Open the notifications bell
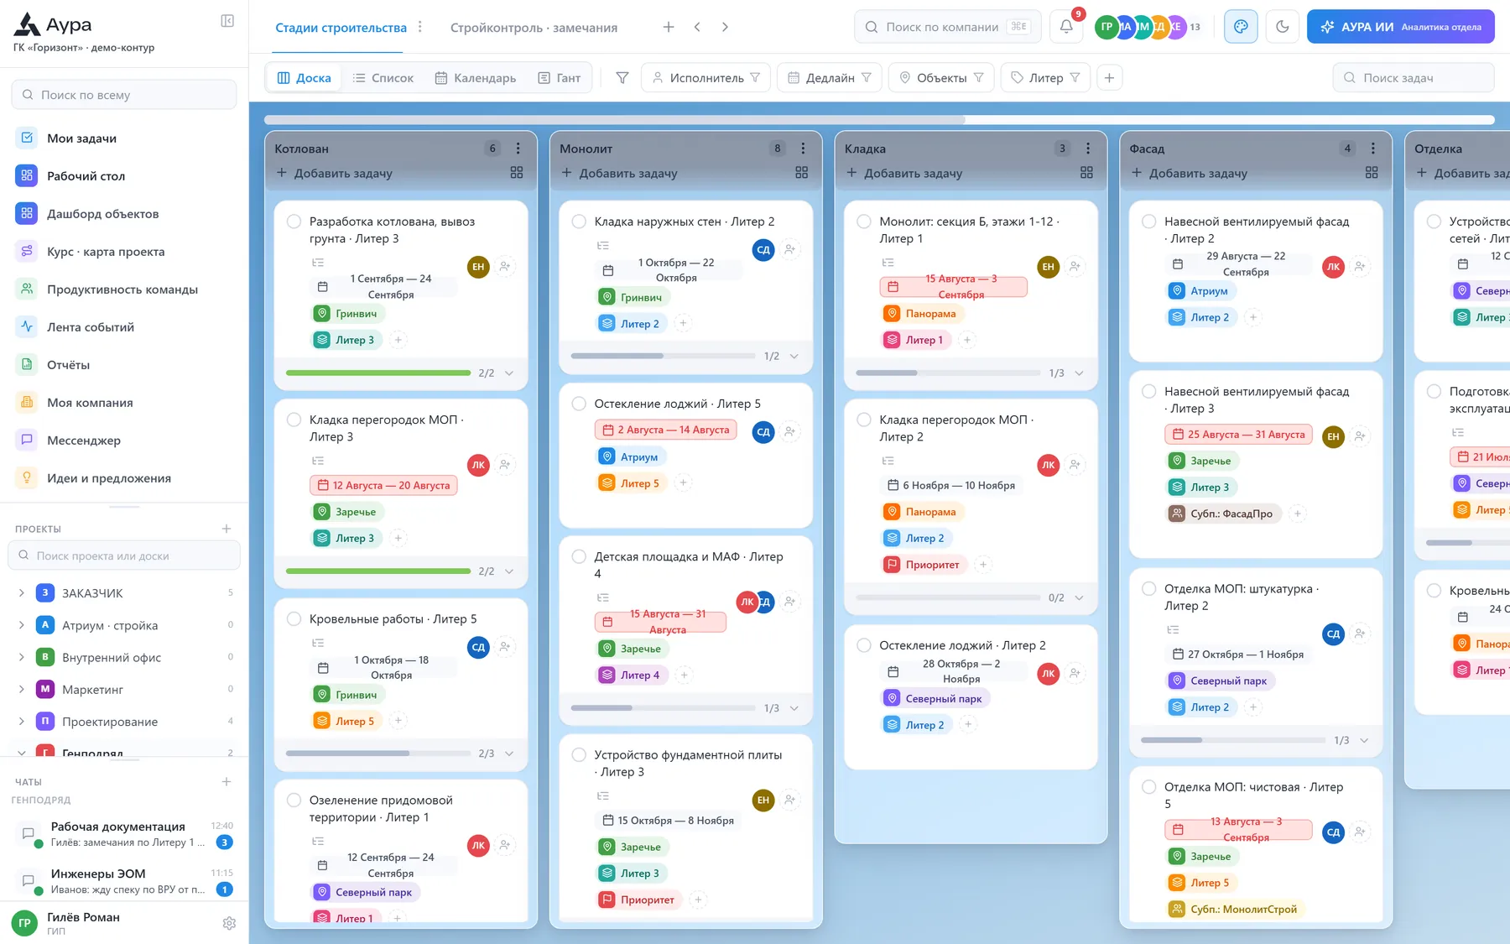Viewport: 1510px width, 944px height. tap(1066, 27)
